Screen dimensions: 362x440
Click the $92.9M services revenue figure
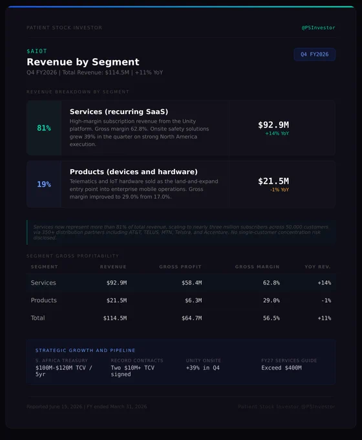[273, 125]
